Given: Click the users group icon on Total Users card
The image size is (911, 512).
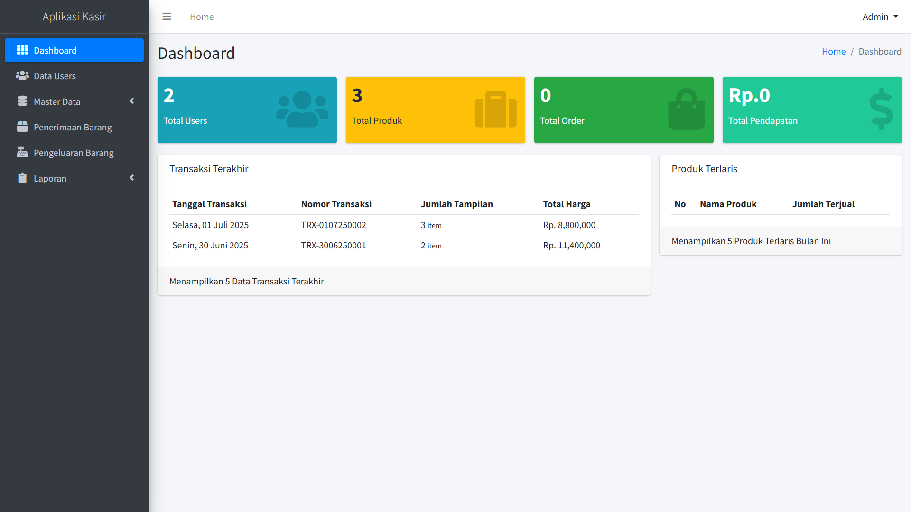Looking at the screenshot, I should tap(302, 110).
